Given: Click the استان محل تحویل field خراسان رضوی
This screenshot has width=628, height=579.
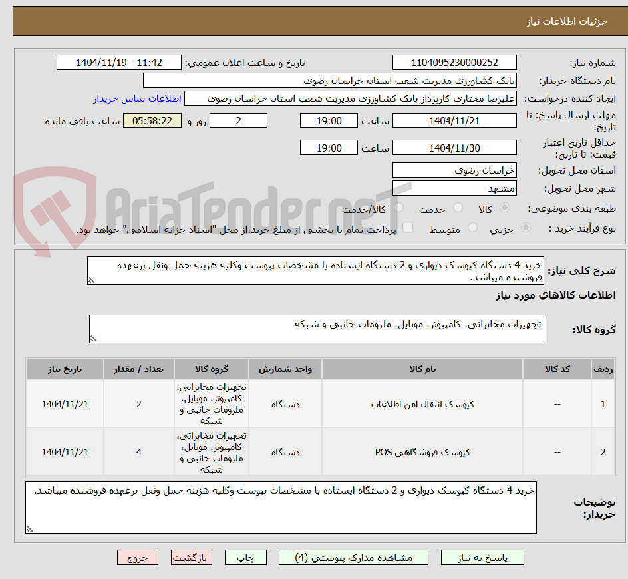Looking at the screenshot, I should tap(454, 170).
